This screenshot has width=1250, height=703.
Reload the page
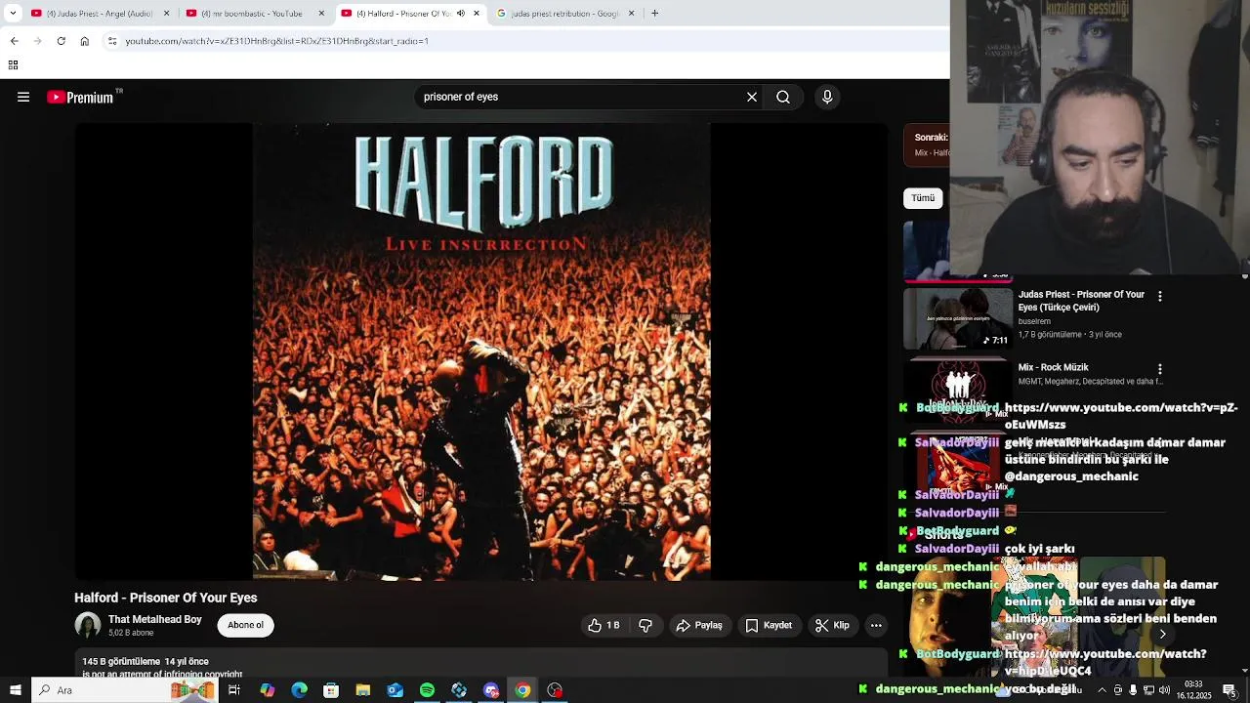click(x=61, y=41)
